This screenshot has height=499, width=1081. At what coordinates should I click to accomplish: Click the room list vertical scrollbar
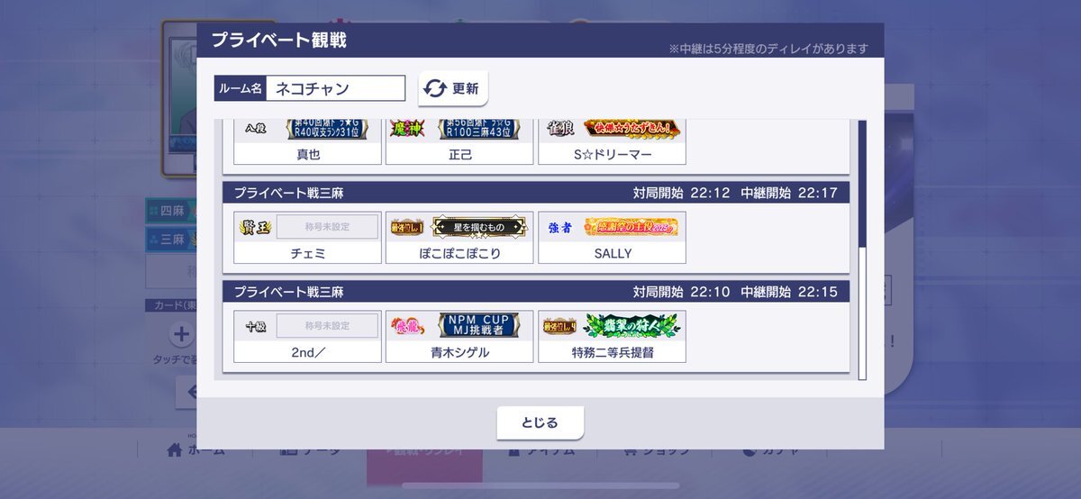pyautogui.click(x=862, y=249)
